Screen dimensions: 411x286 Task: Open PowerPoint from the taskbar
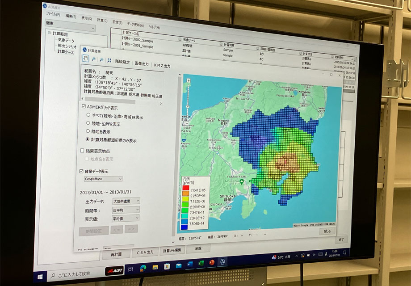click(212, 262)
